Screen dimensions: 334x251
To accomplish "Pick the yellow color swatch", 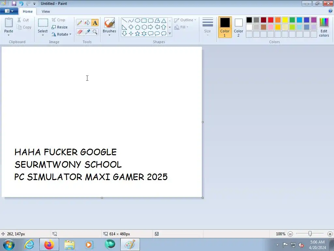I will point(285,20).
